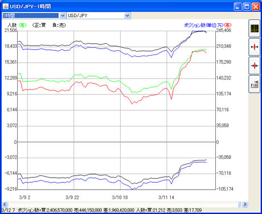
Task: Click the currency pair dropdown arrow
Action: (x=127, y=15)
